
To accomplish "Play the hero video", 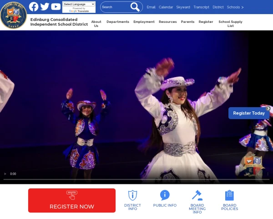I will 5,174.
